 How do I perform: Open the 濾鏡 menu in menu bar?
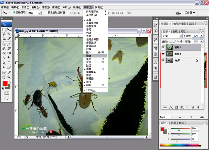pos(56,7)
